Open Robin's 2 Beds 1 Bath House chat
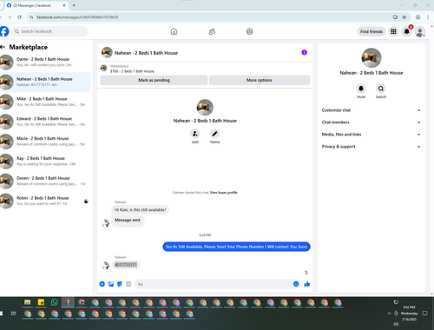434x330 pixels. tap(45, 201)
